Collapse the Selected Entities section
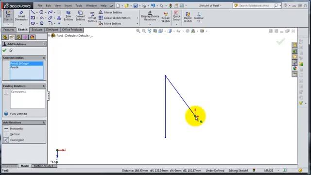The height and width of the screenshot is (175, 311). click(44, 58)
